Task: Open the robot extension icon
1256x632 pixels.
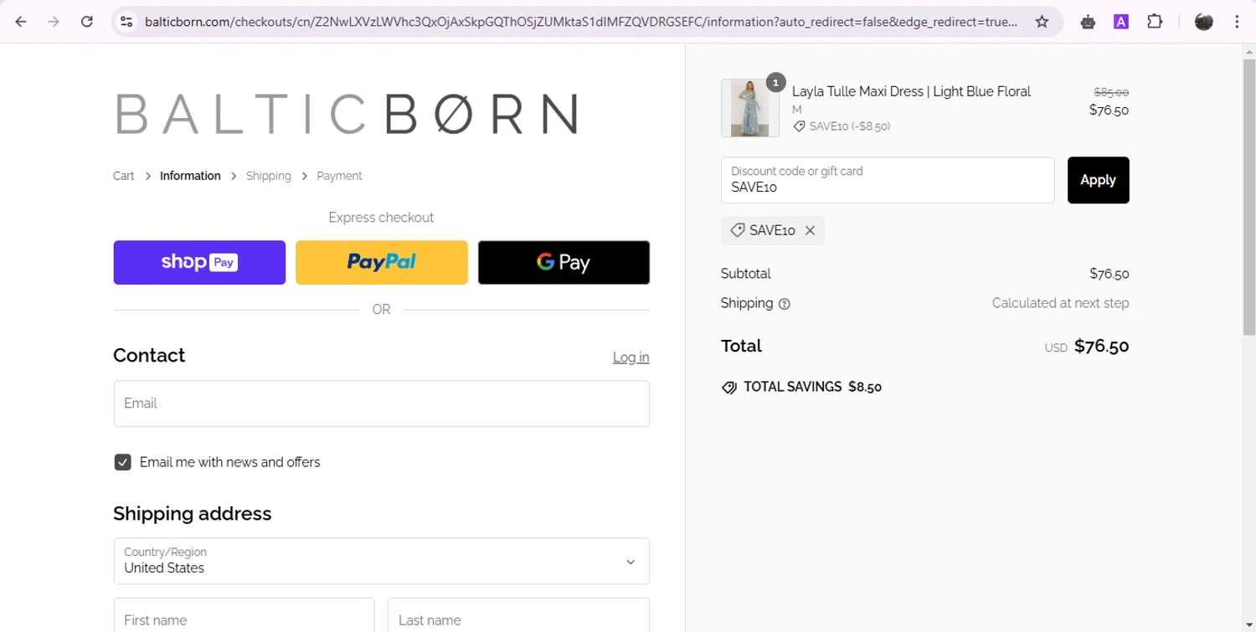Action: [x=1088, y=22]
